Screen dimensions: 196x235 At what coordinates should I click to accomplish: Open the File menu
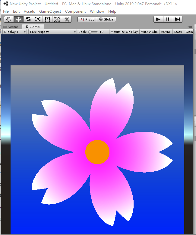[6, 11]
